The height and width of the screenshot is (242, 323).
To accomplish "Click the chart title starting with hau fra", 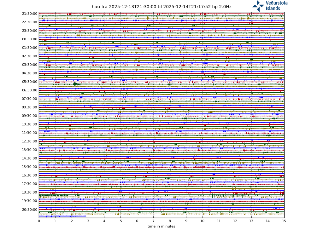I will (161, 7).
